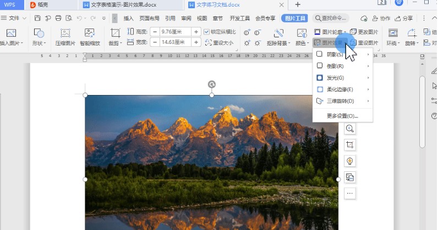Click the lightbulb floating icon
Image resolution: width=438 pixels, height=230 pixels.
pos(350,161)
